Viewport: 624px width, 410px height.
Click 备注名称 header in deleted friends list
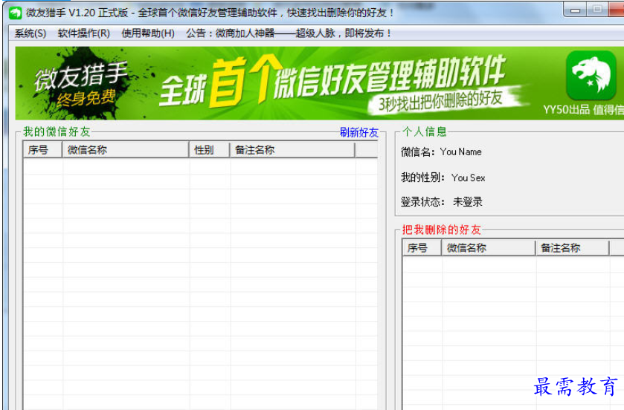[x=572, y=248]
